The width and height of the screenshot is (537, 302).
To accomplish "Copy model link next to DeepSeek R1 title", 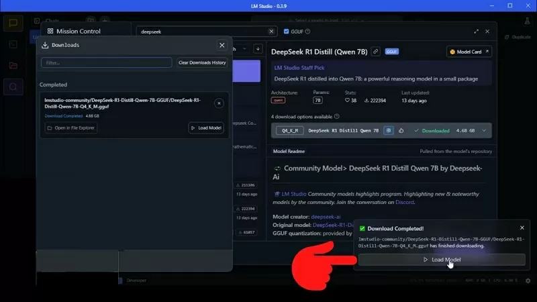I will point(376,52).
